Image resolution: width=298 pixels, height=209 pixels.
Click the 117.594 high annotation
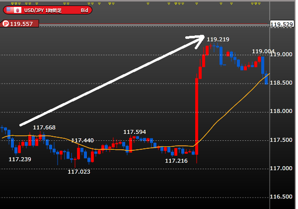click(135, 132)
